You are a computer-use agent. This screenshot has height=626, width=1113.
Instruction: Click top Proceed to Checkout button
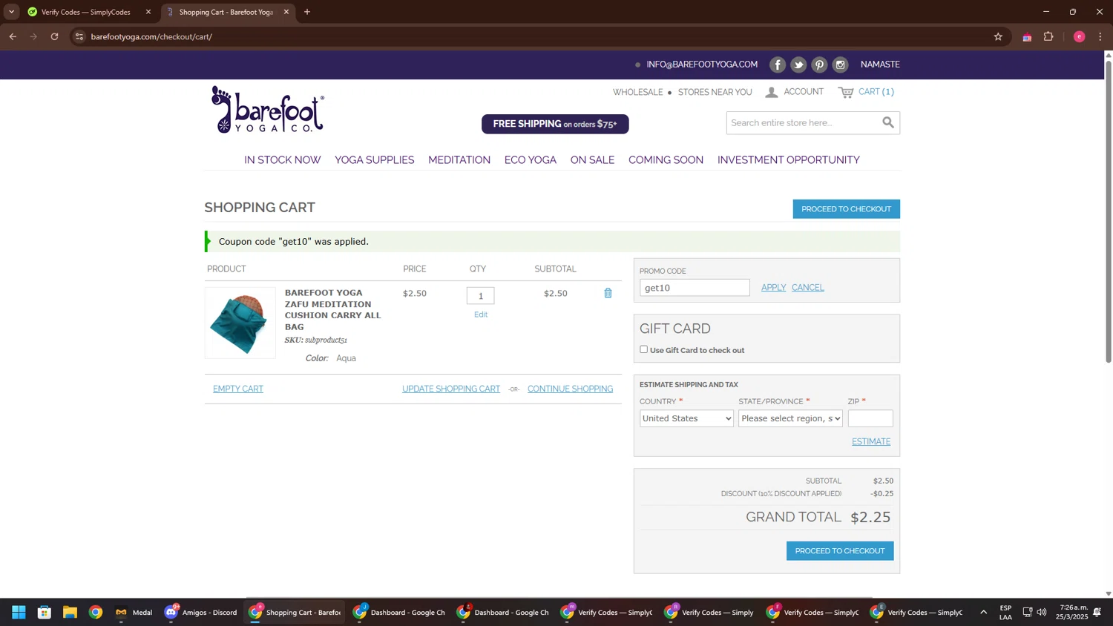[846, 209]
